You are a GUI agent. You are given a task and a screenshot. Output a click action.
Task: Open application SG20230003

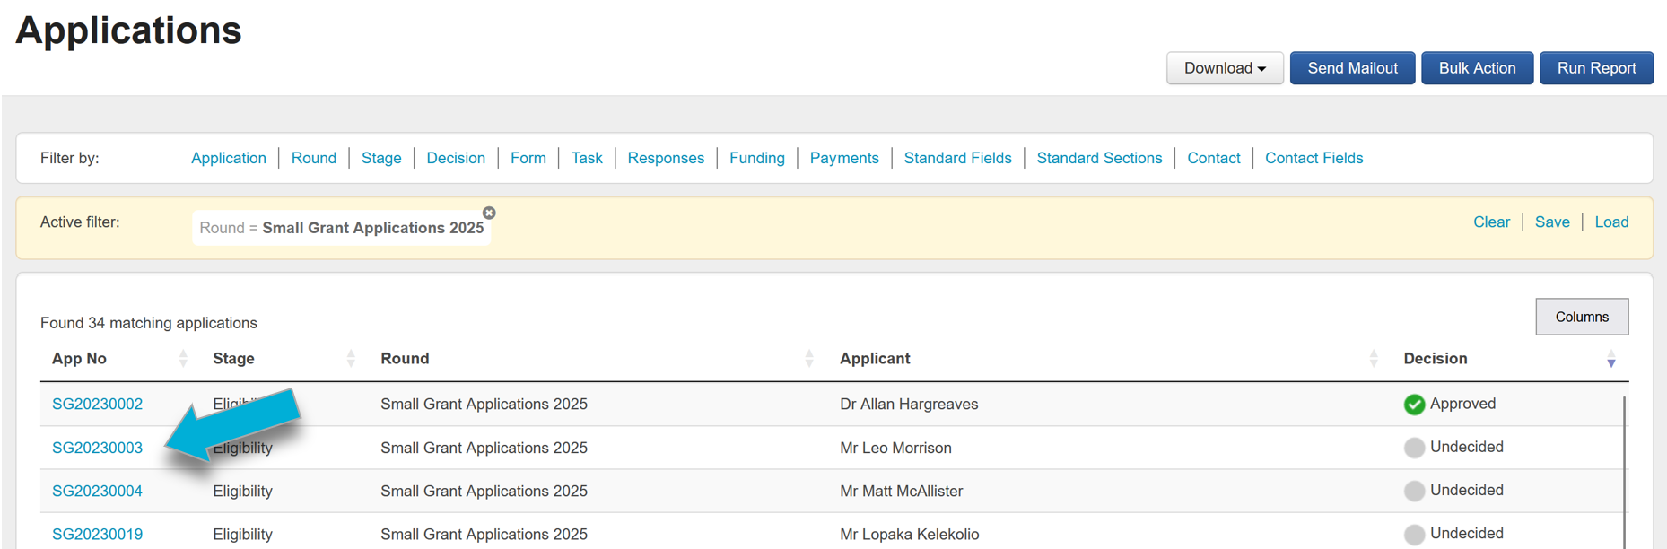coord(97,448)
